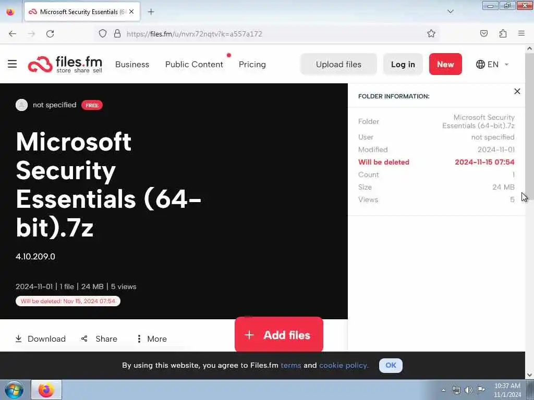Image resolution: width=534 pixels, height=400 pixels.
Task: Click the user avatar icon
Action: pos(21,105)
